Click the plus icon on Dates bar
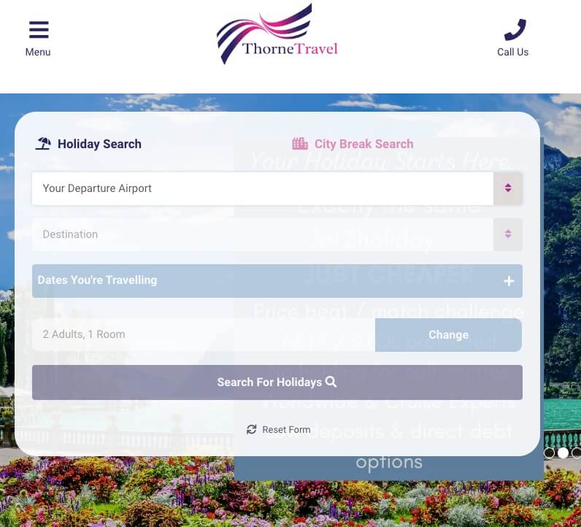This screenshot has width=581, height=527. pos(509,281)
